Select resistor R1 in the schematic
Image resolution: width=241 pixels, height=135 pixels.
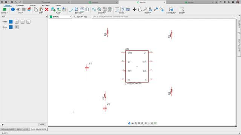coord(107,32)
